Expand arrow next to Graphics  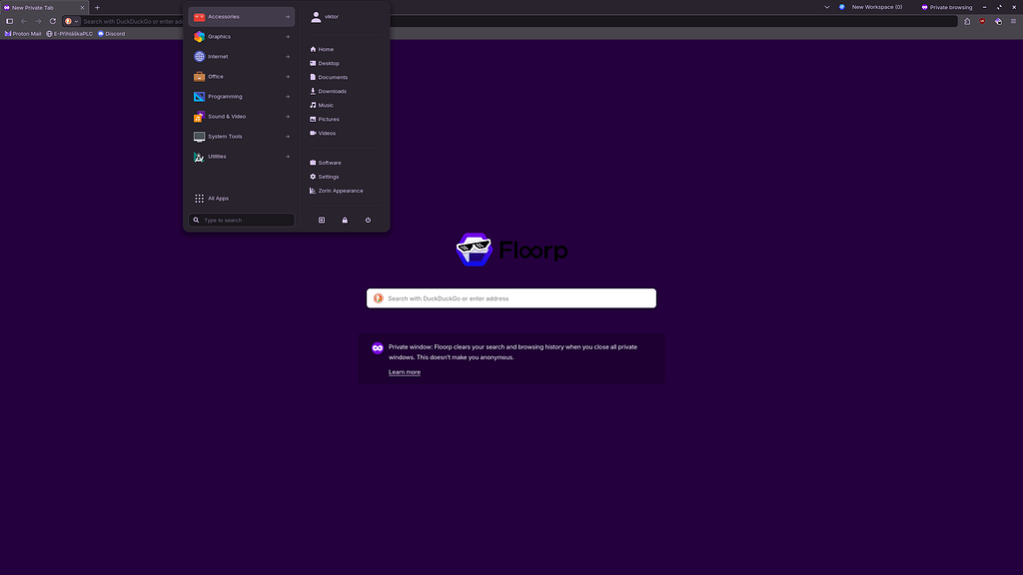point(287,37)
